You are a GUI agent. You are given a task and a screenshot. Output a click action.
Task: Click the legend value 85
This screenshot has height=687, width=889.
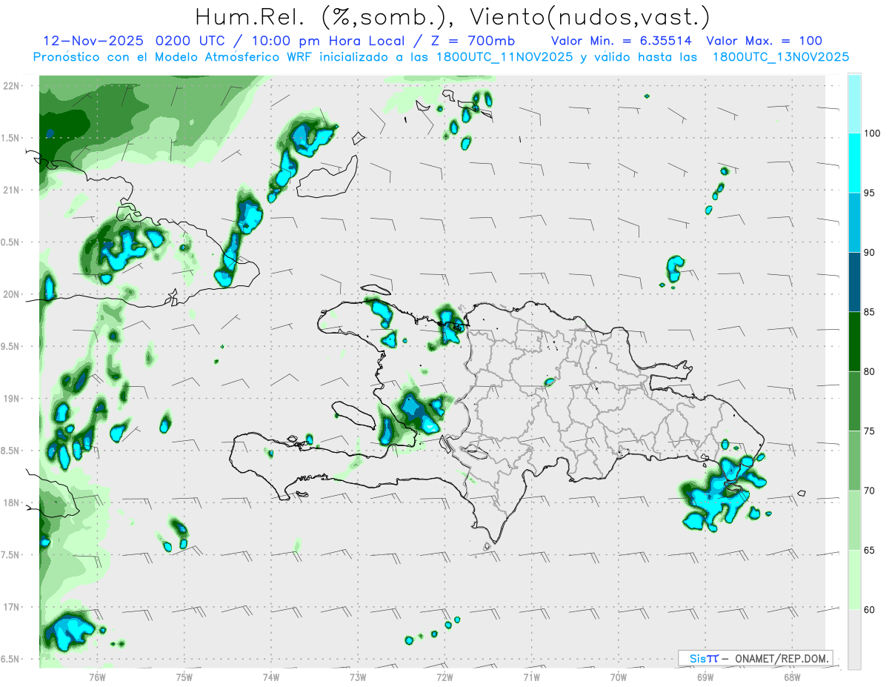click(x=870, y=312)
